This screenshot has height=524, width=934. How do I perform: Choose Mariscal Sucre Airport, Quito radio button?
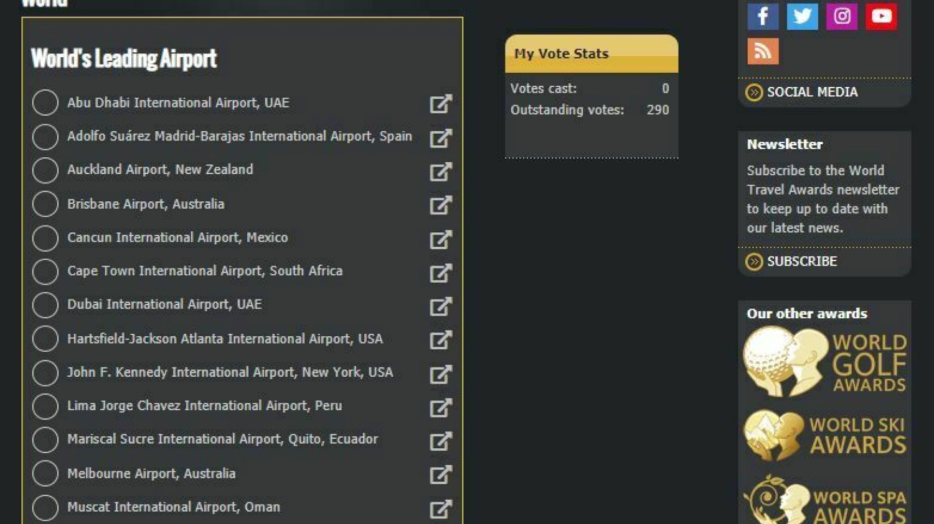pyautogui.click(x=45, y=440)
